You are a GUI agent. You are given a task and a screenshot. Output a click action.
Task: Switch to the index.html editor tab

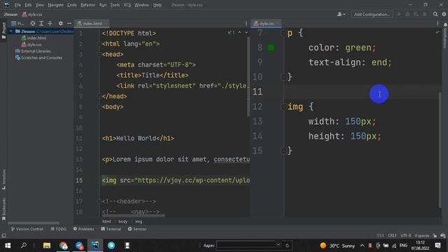click(x=92, y=23)
